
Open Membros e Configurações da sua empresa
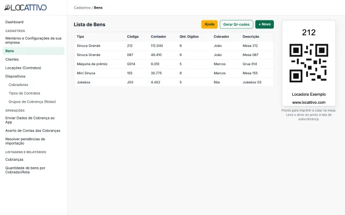33,40
